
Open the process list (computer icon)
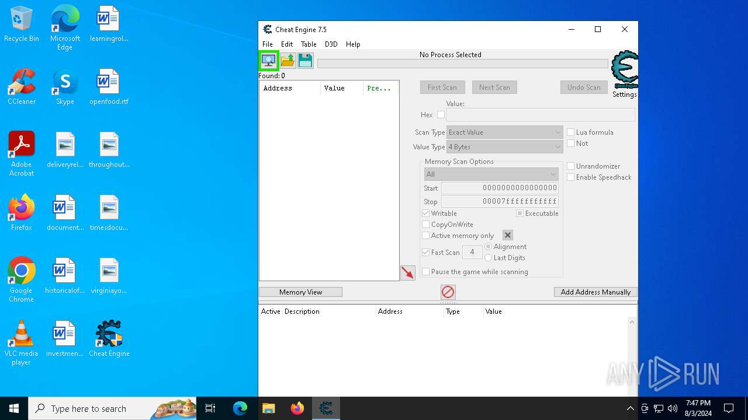268,60
